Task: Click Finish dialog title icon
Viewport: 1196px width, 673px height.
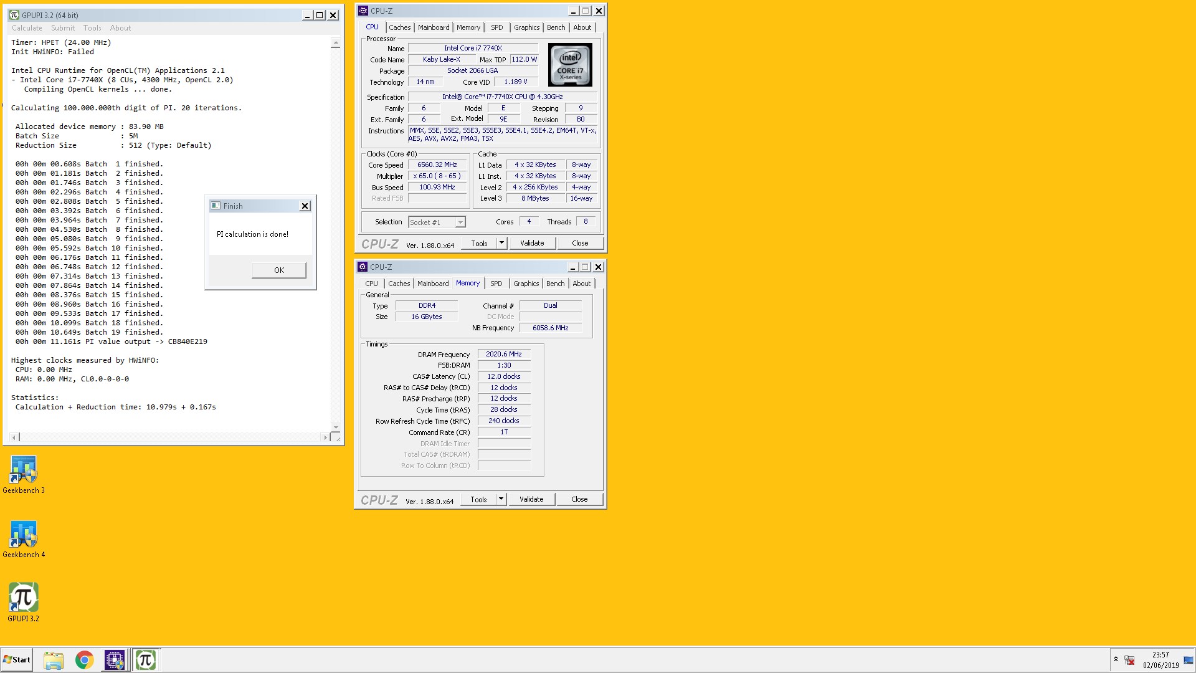Action: point(216,206)
